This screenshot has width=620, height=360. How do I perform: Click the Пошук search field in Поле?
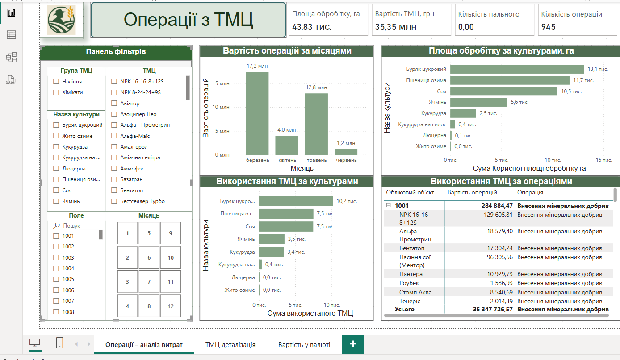click(x=78, y=226)
